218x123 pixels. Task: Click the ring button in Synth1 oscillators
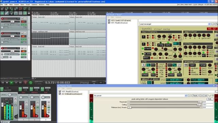(160, 45)
